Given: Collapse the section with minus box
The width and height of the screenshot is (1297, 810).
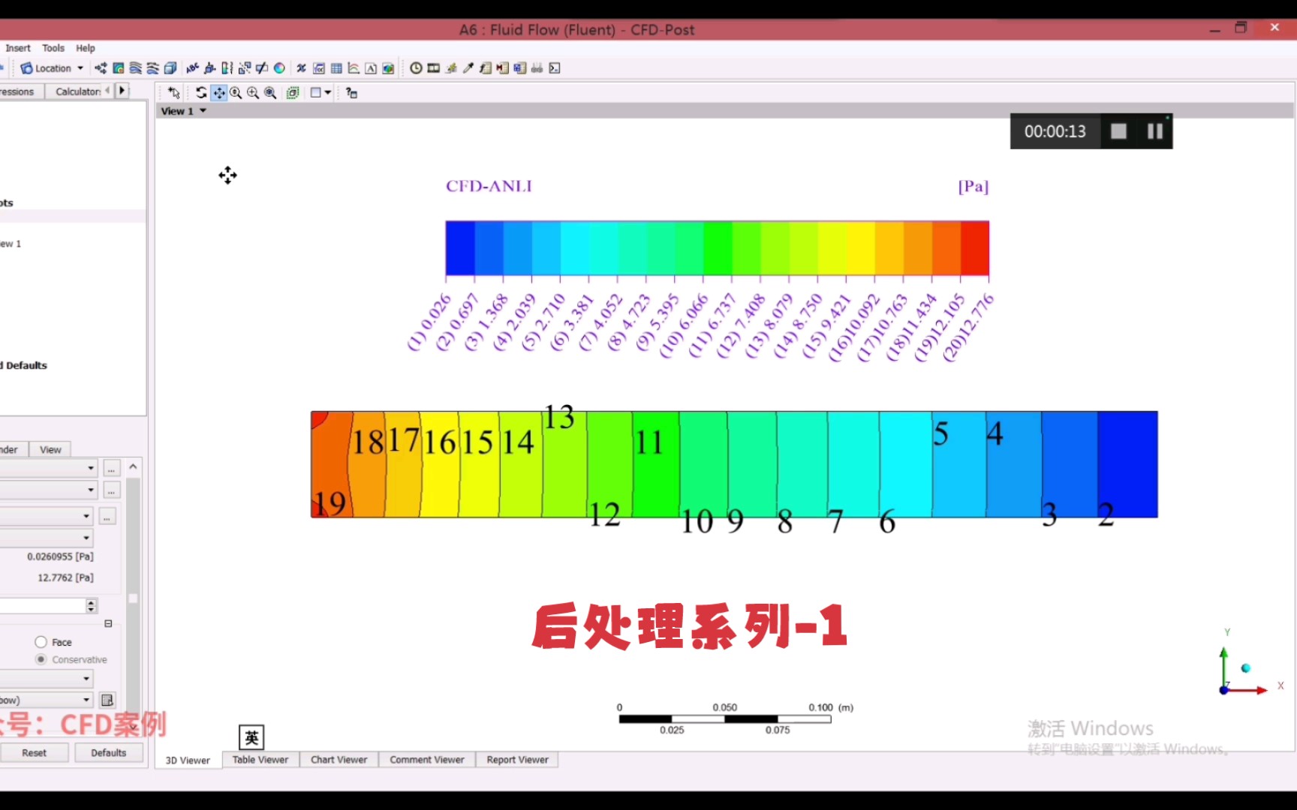Looking at the screenshot, I should pos(108,623).
